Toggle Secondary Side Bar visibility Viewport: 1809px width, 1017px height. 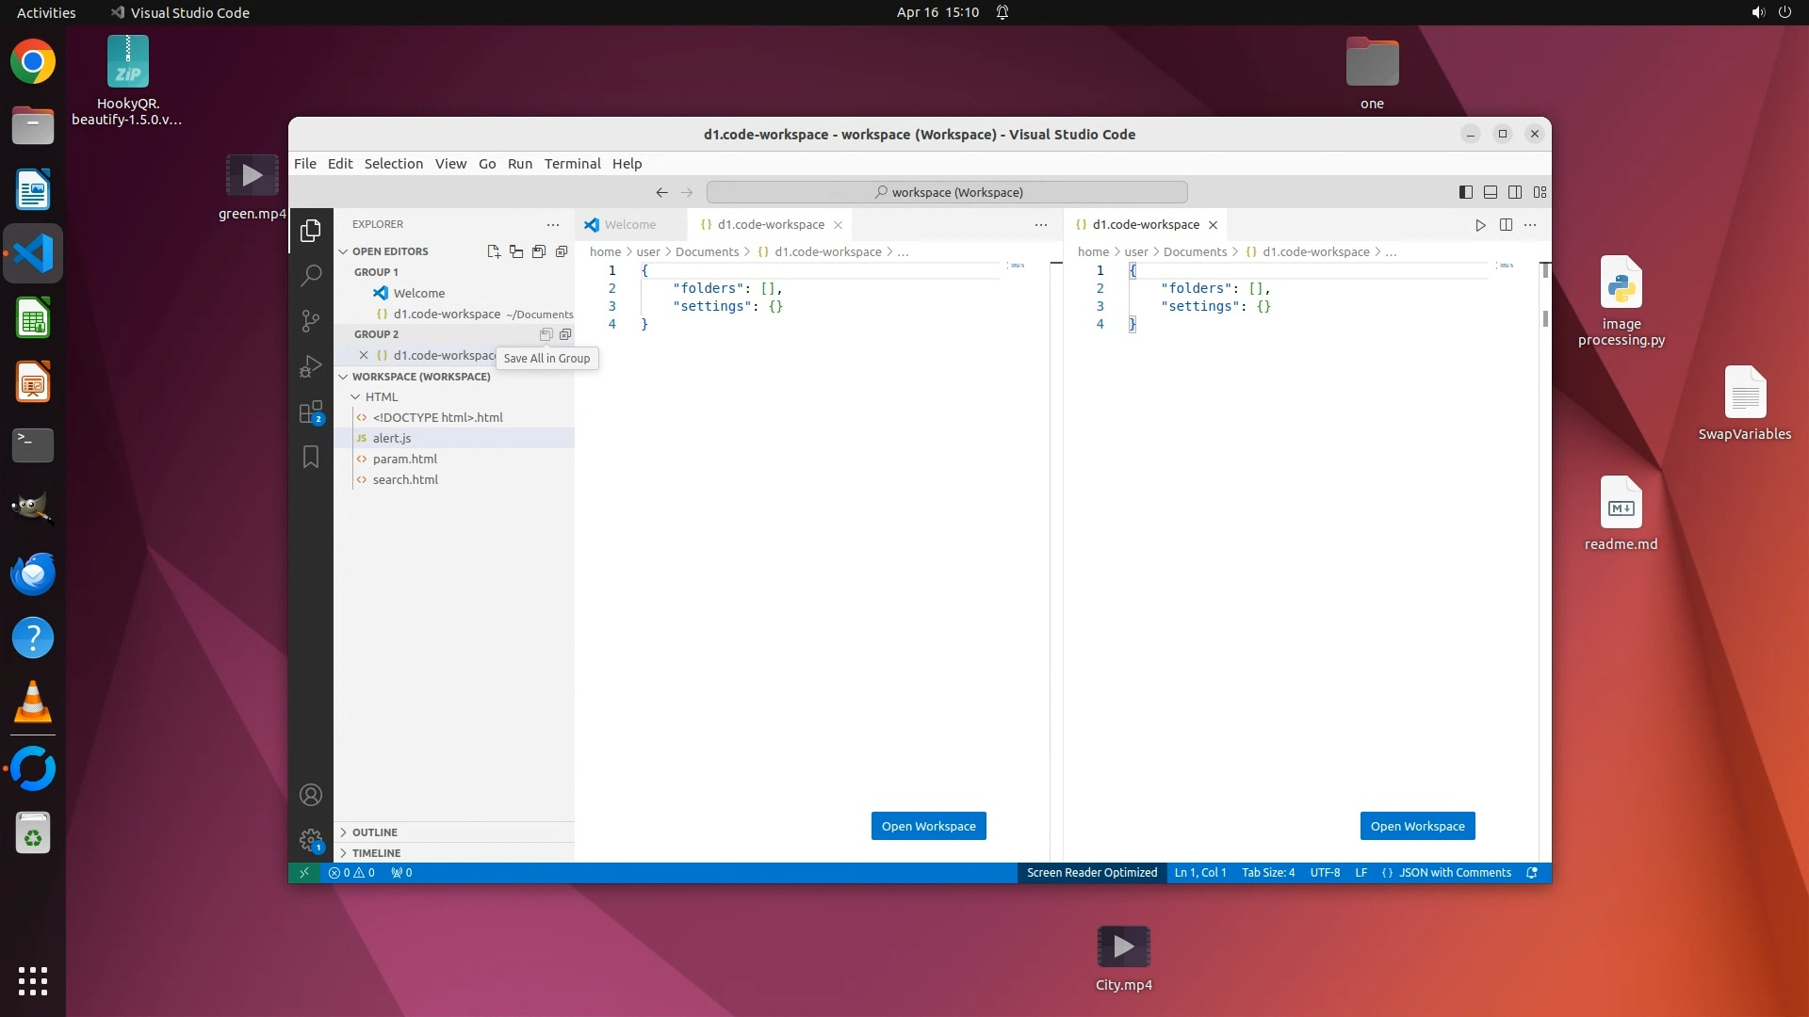1515,192
